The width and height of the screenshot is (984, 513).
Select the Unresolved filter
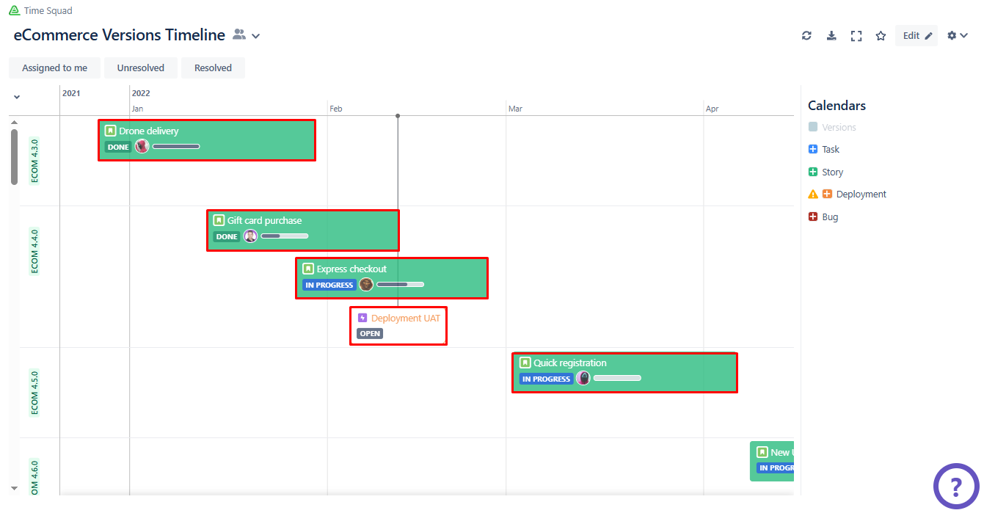(141, 68)
